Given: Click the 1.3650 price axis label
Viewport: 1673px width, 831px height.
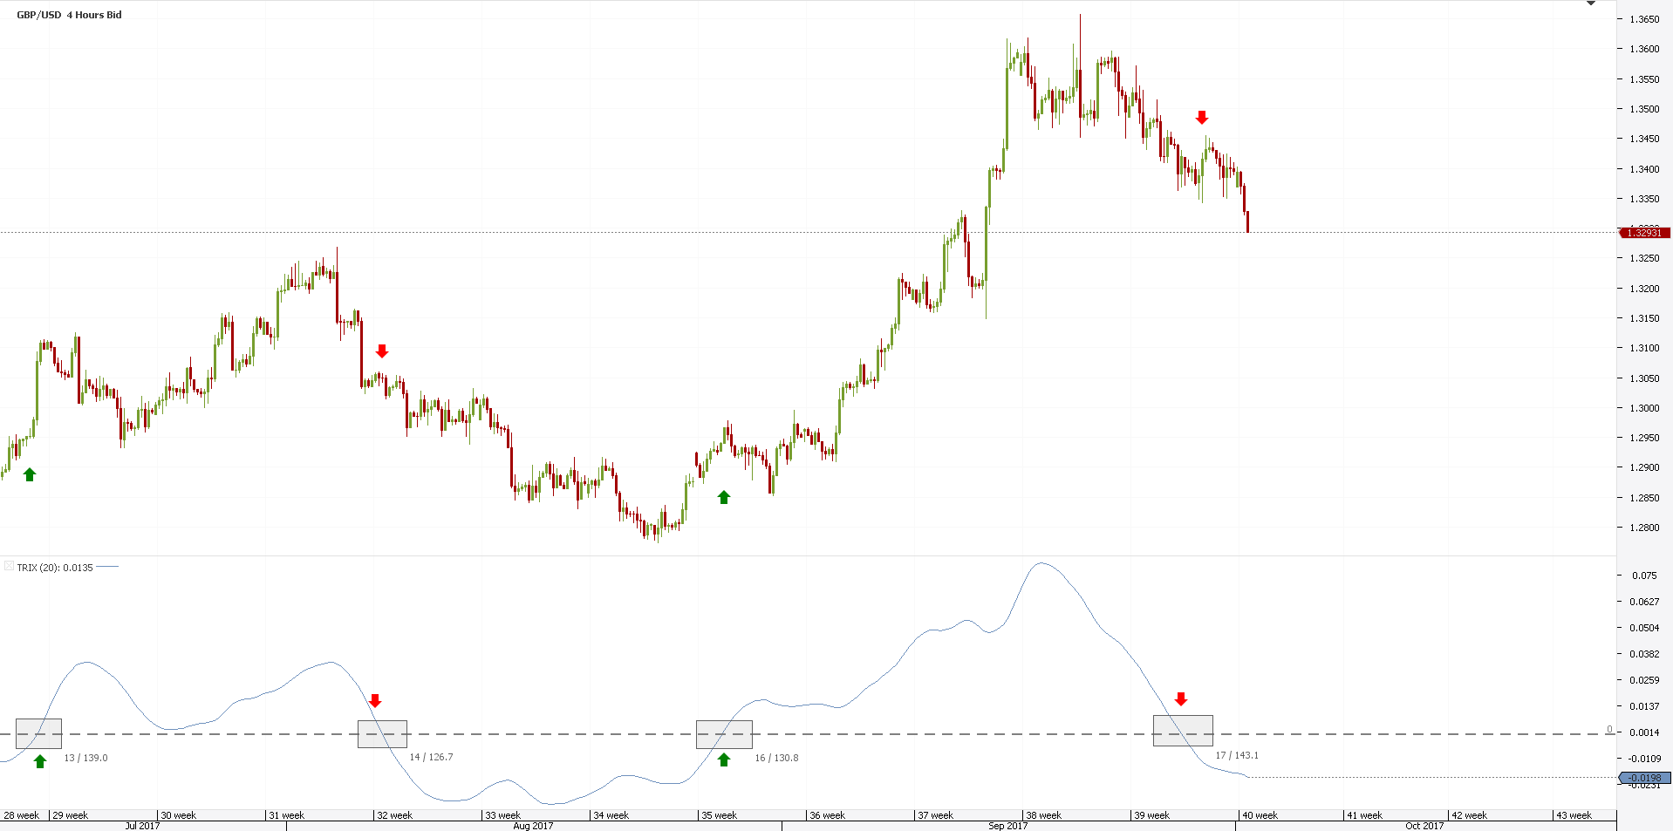Looking at the screenshot, I should pos(1644,19).
